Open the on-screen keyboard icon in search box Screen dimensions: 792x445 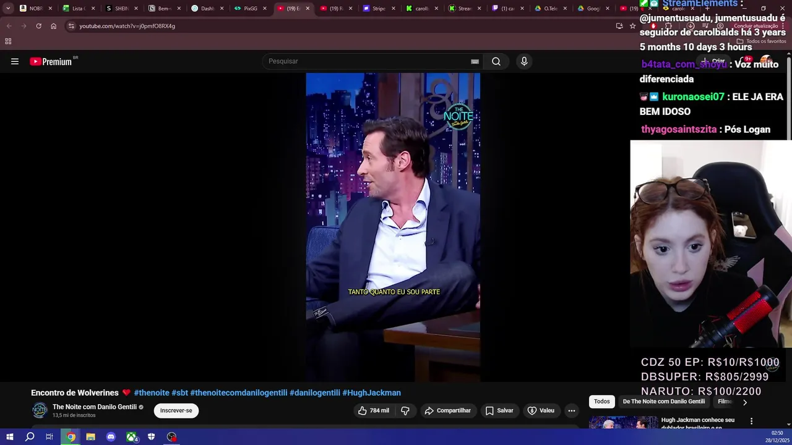pyautogui.click(x=475, y=61)
